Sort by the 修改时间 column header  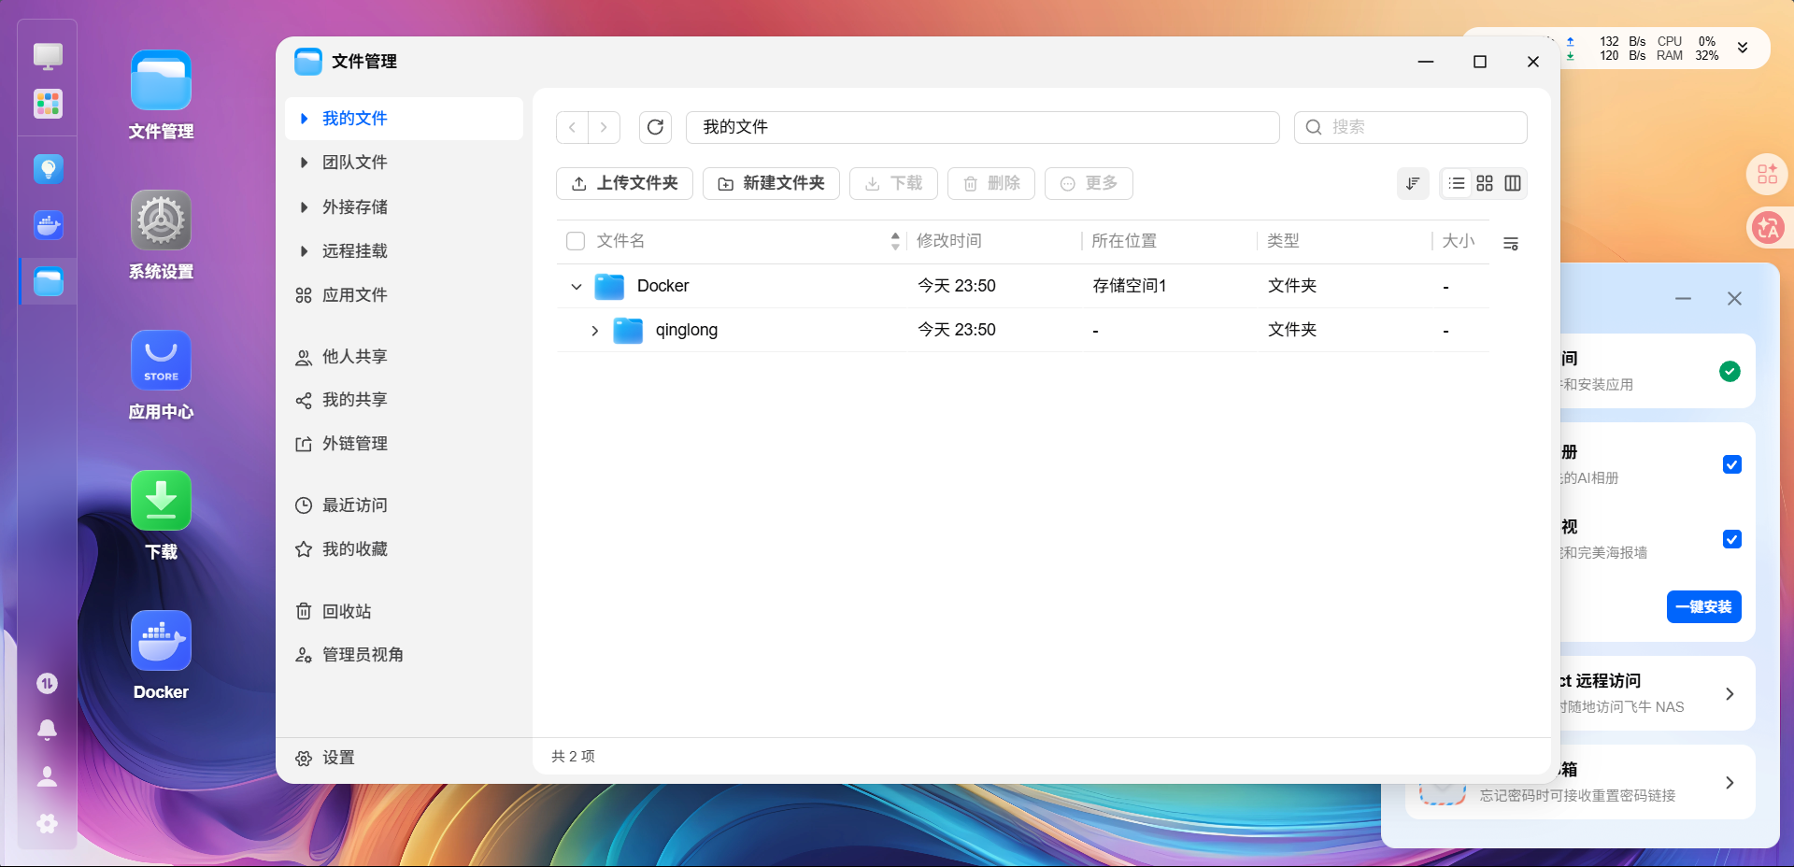tap(949, 241)
